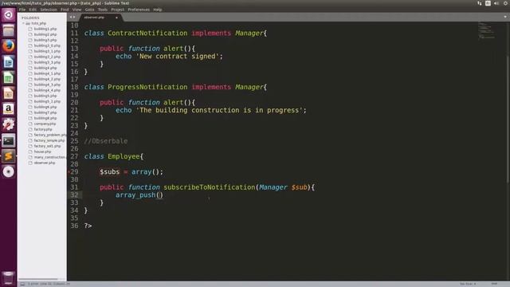Viewport: 510px width, 287px height.
Task: Click the Tab Size setting in status bar
Action: pyautogui.click(x=468, y=284)
